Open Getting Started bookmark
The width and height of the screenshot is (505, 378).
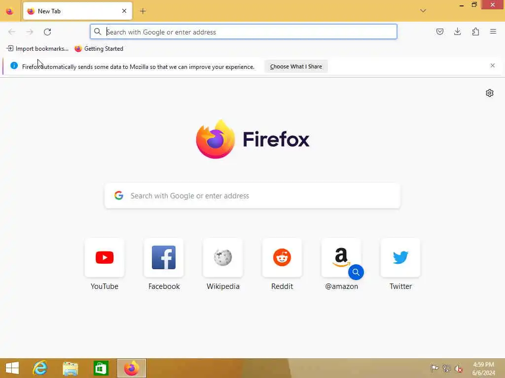(99, 49)
